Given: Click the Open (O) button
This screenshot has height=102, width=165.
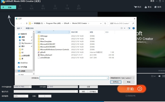Looking at the screenshot, I should coord(116,82).
